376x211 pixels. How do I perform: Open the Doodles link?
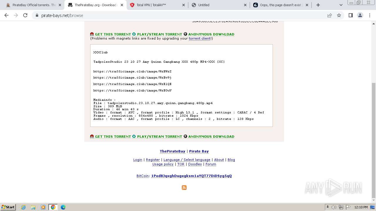[x=195, y=164]
